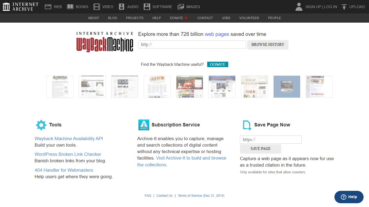369x207 pixels.
Task: Follow the 'web pages' link
Action: pos(217,34)
